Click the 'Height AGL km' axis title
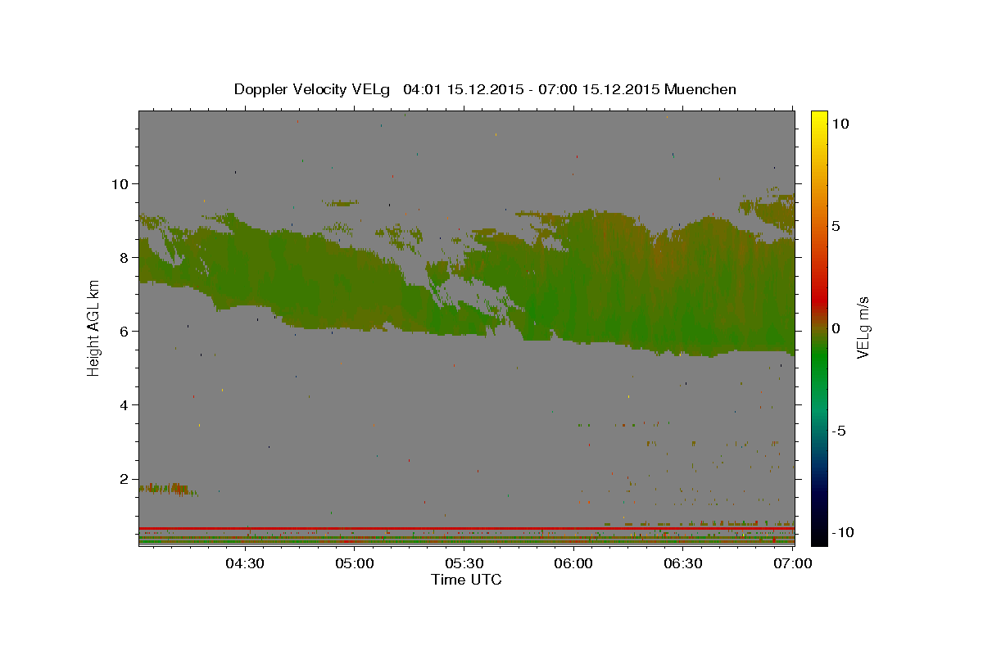This screenshot has height=655, width=983. pos(94,327)
